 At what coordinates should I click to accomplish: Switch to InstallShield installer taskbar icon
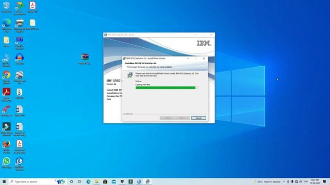[x=147, y=181]
